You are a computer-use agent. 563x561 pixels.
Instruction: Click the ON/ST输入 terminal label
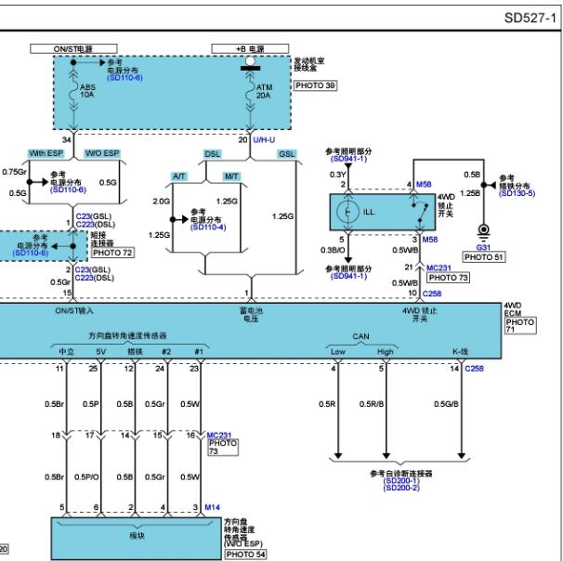74,310
